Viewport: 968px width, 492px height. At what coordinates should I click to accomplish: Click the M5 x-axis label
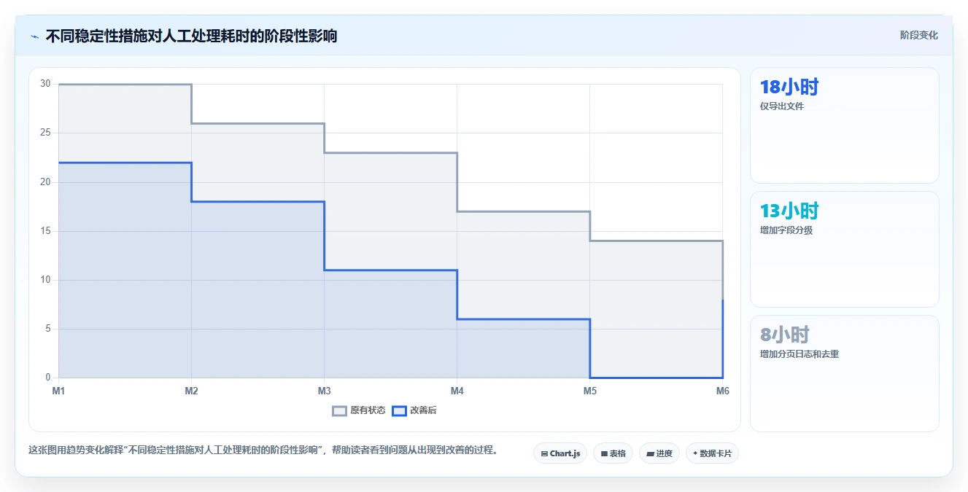click(589, 391)
